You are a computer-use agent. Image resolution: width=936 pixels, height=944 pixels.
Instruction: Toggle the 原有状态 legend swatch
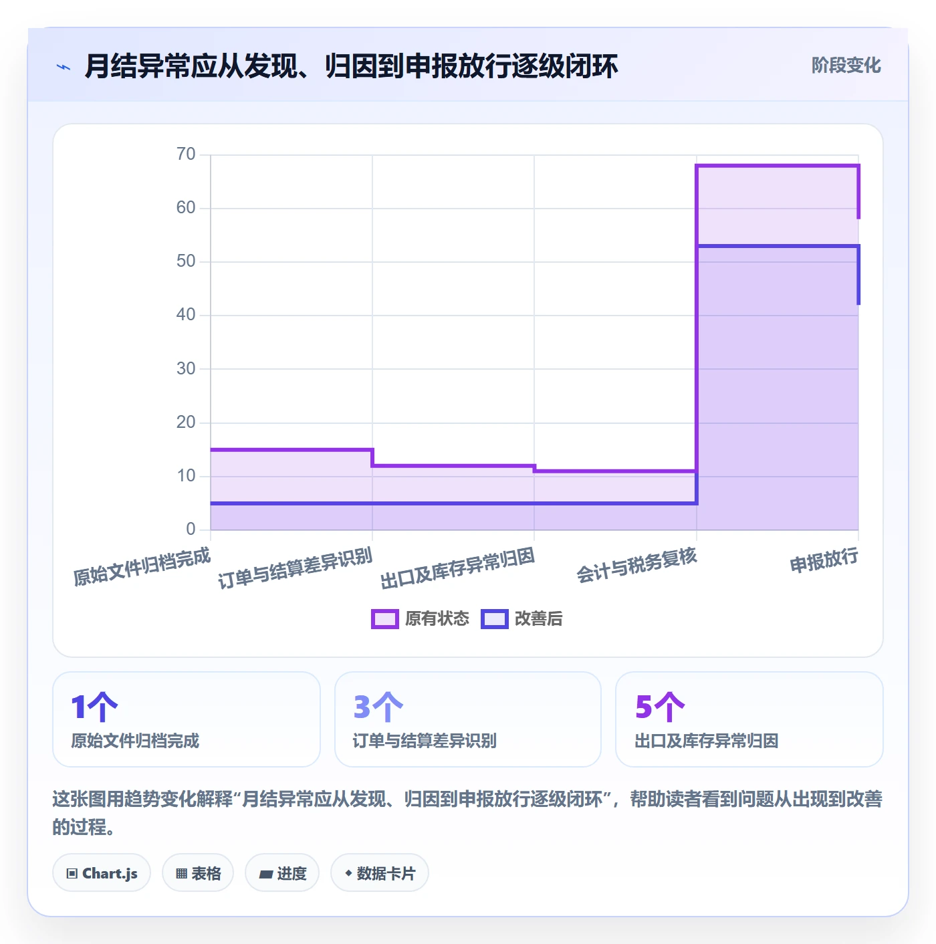click(x=384, y=619)
